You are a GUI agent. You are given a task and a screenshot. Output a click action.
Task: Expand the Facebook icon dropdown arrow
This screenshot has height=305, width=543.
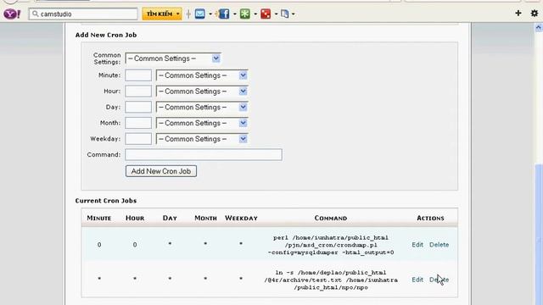(x=234, y=14)
